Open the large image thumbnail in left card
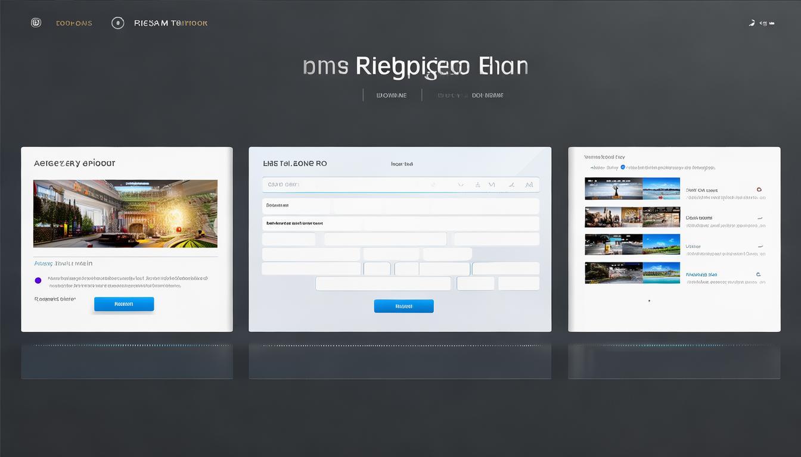Image resolution: width=801 pixels, height=457 pixels. [x=125, y=213]
